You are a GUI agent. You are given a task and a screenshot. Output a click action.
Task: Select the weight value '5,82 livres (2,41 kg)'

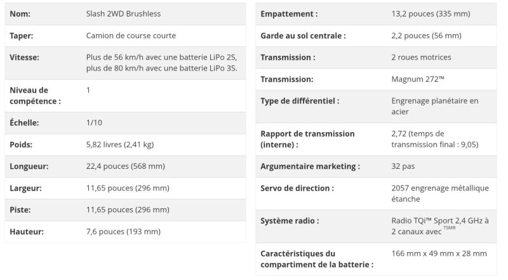coord(120,145)
